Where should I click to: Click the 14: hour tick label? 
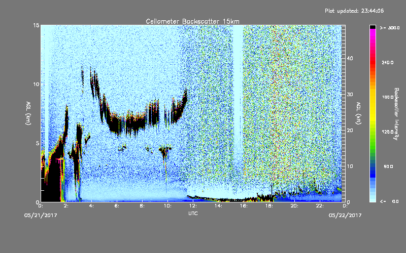pos(218,206)
